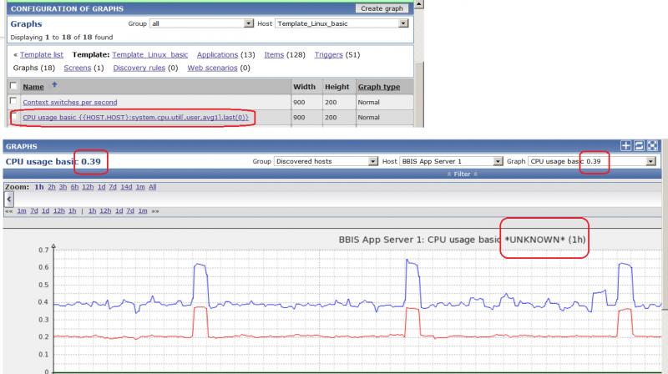668x374 pixels.
Task: Tick the select-all checkbox in the table header
Action: [13, 86]
